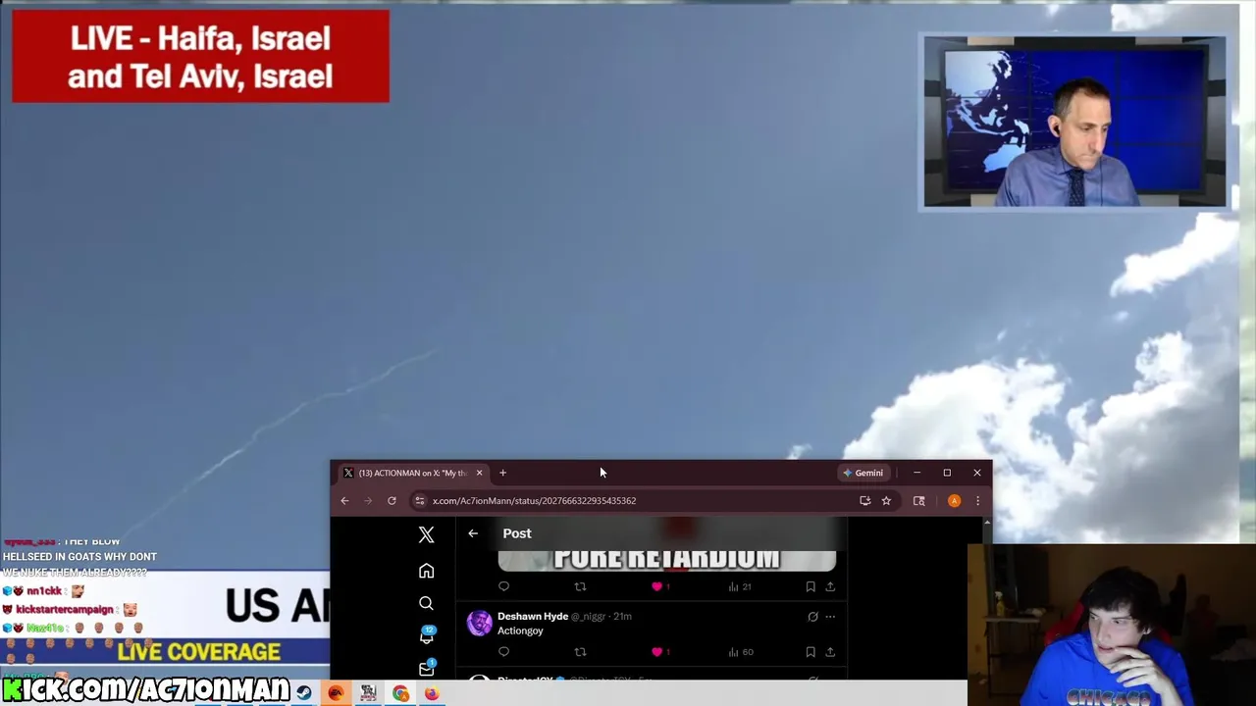The width and height of the screenshot is (1256, 706).
Task: Click the X logo in the sidebar
Action: [x=426, y=534]
